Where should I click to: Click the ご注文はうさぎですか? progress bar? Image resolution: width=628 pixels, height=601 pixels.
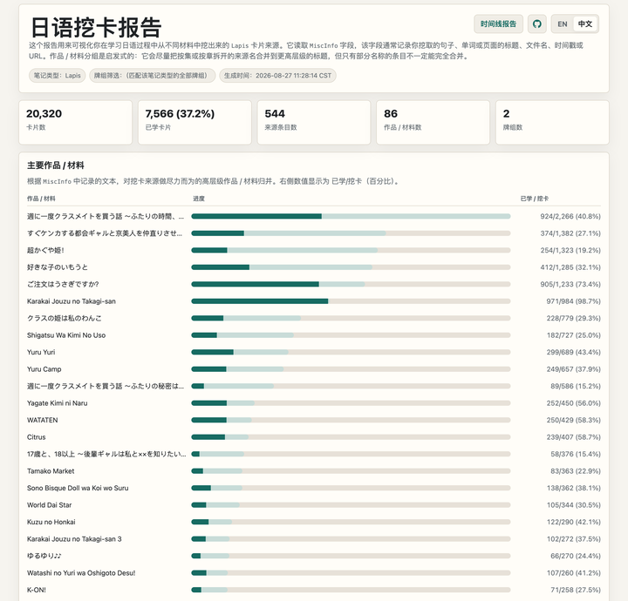(351, 284)
